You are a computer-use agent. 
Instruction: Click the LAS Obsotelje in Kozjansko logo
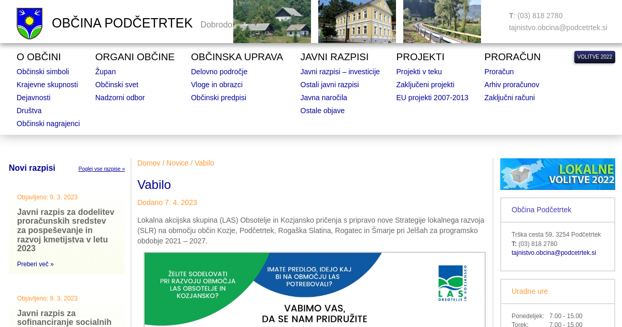(x=452, y=283)
